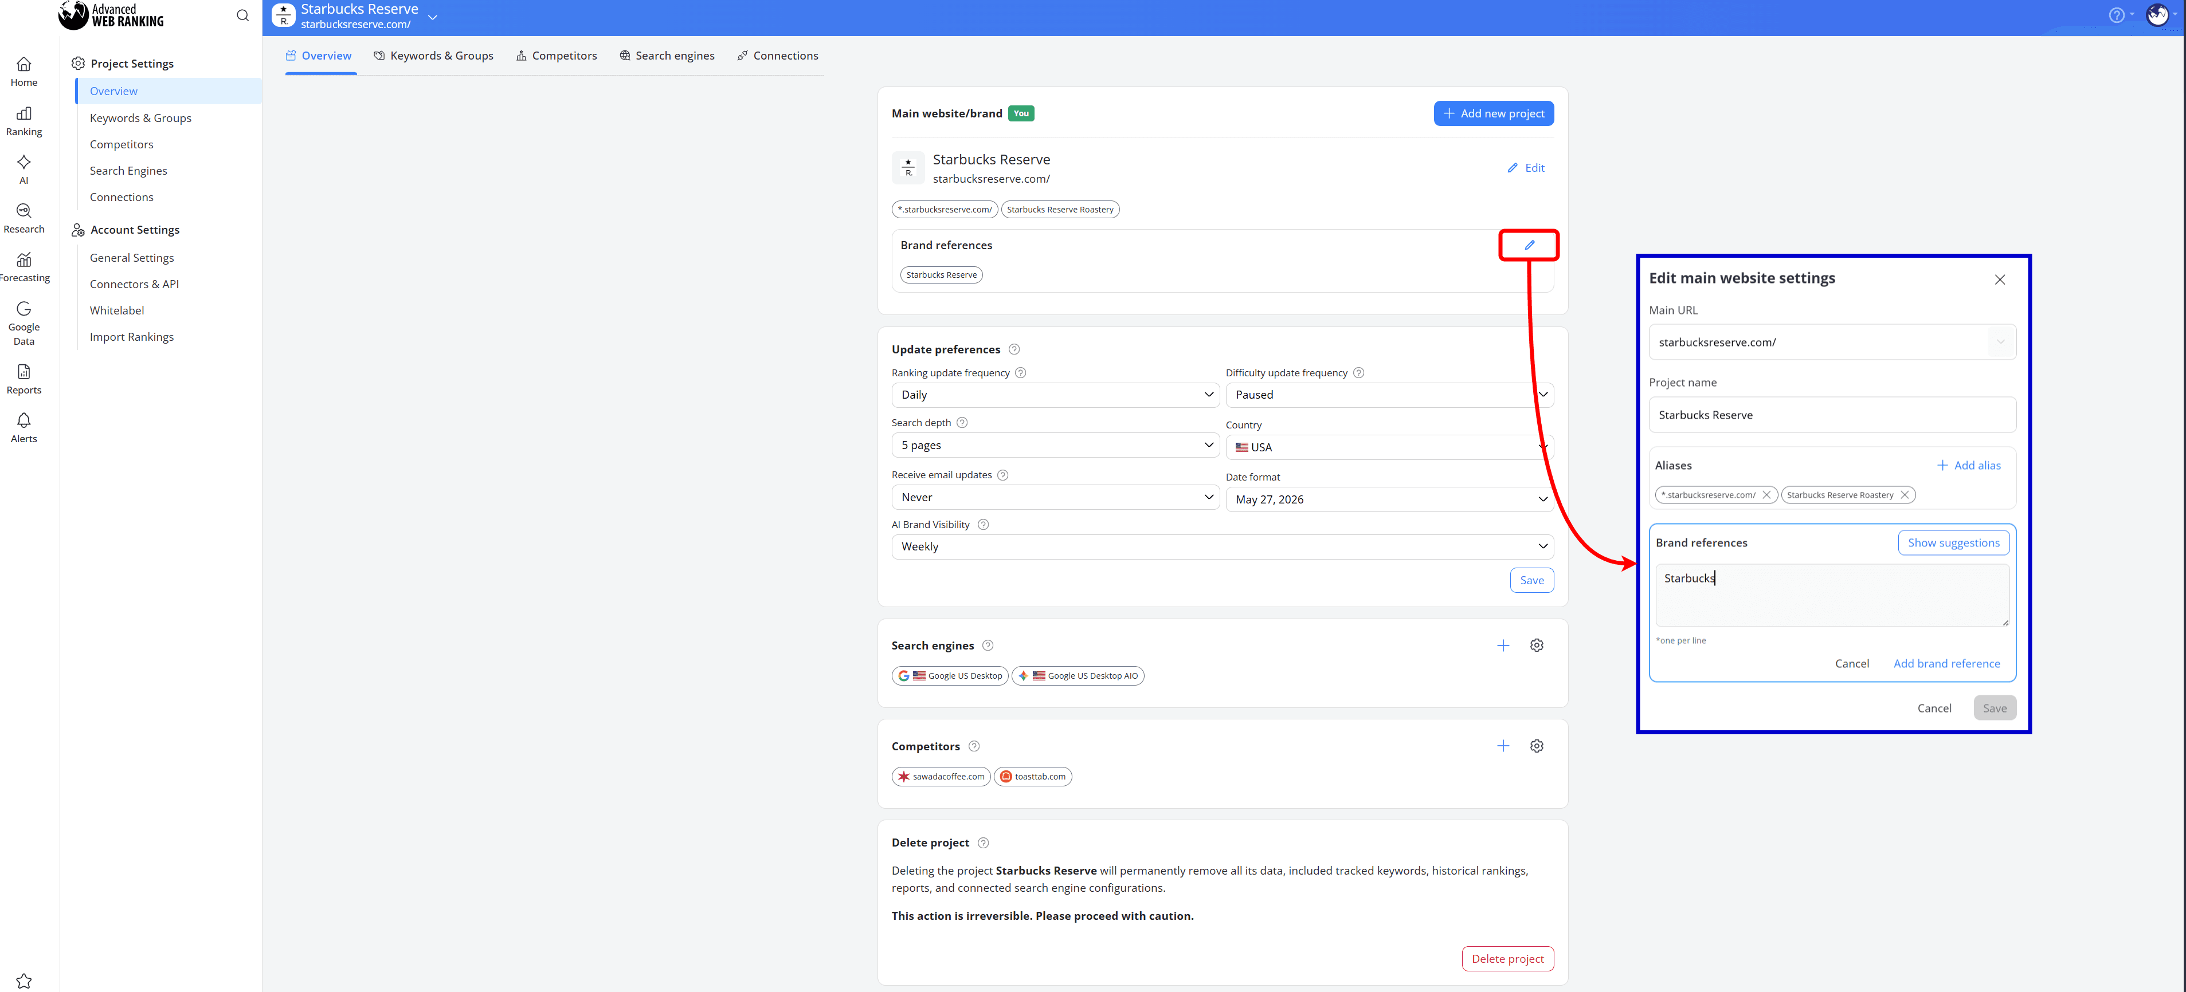2186x992 pixels.
Task: Open Connectors & API settings
Action: point(135,285)
